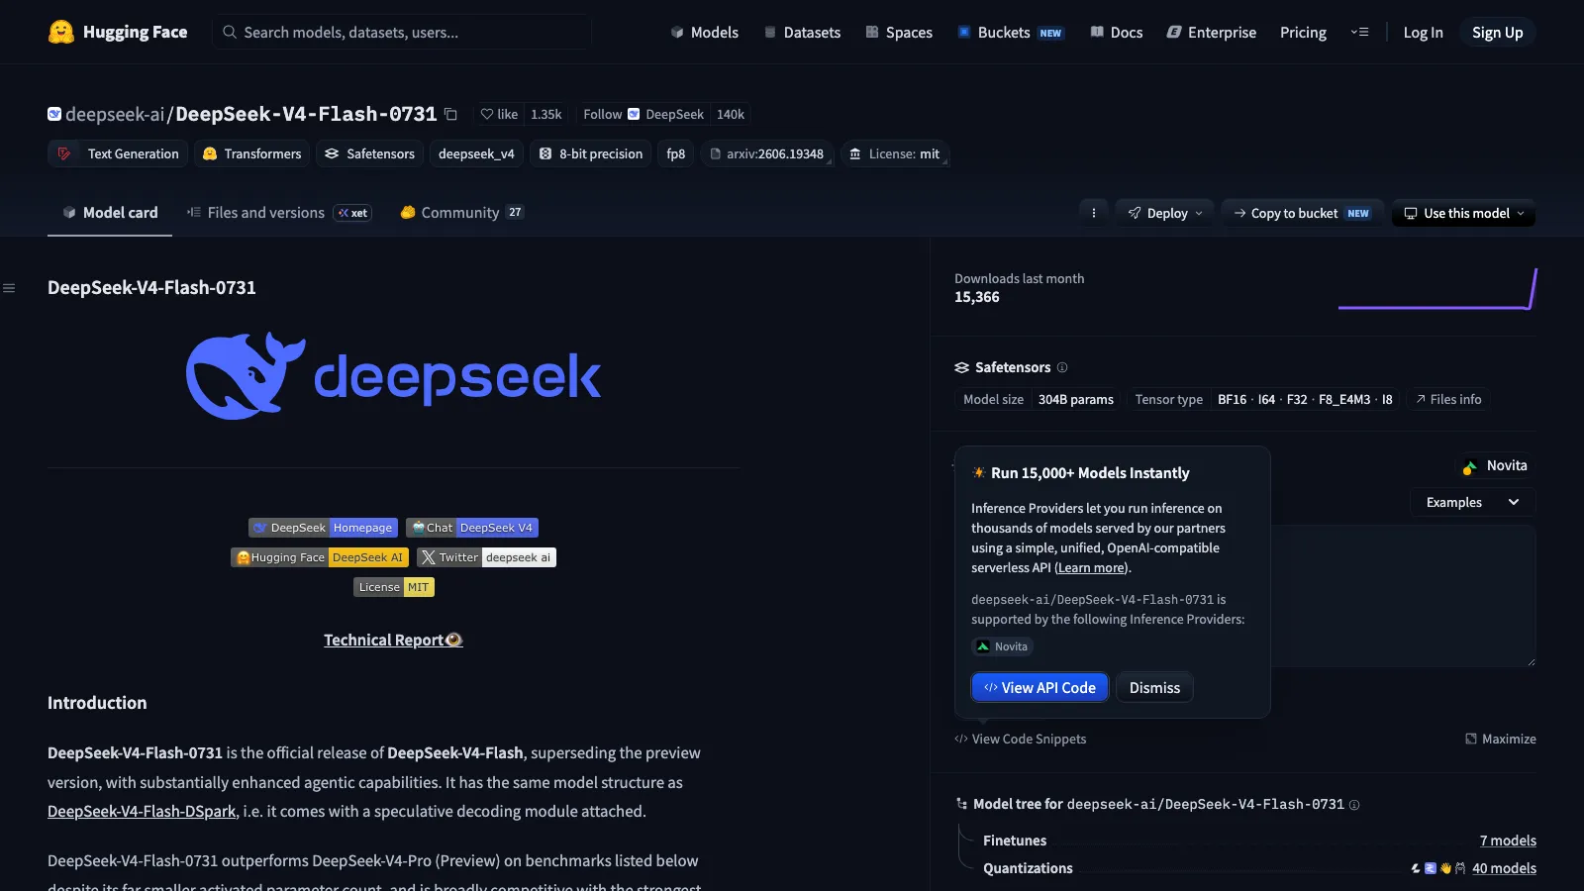Dismiss the inference providers popup
Image resolution: width=1584 pixels, height=891 pixels.
(1154, 687)
